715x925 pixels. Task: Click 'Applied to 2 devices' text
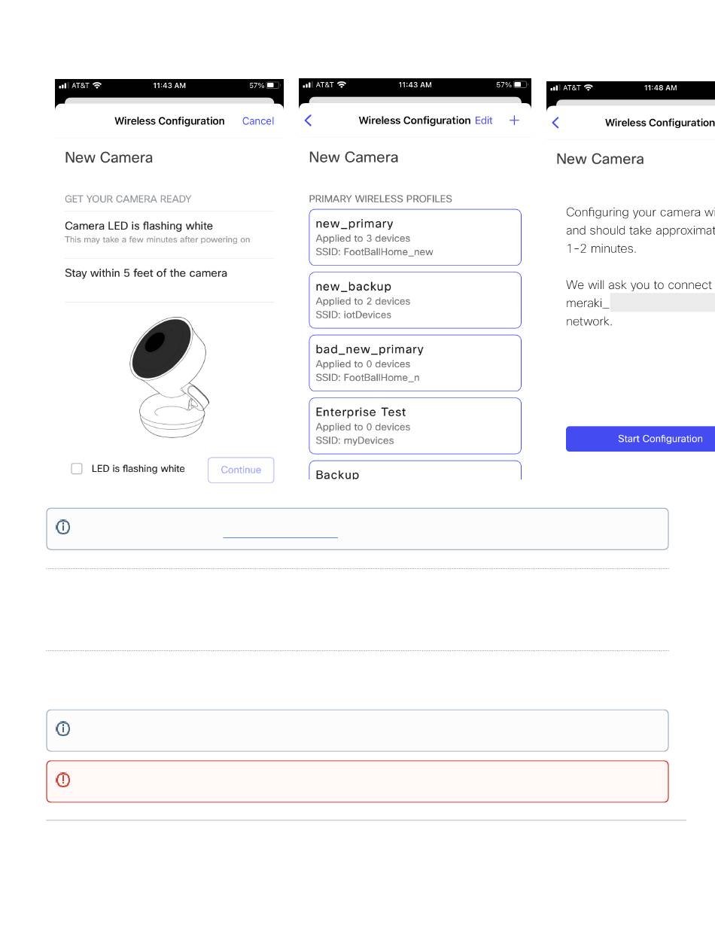coord(363,302)
